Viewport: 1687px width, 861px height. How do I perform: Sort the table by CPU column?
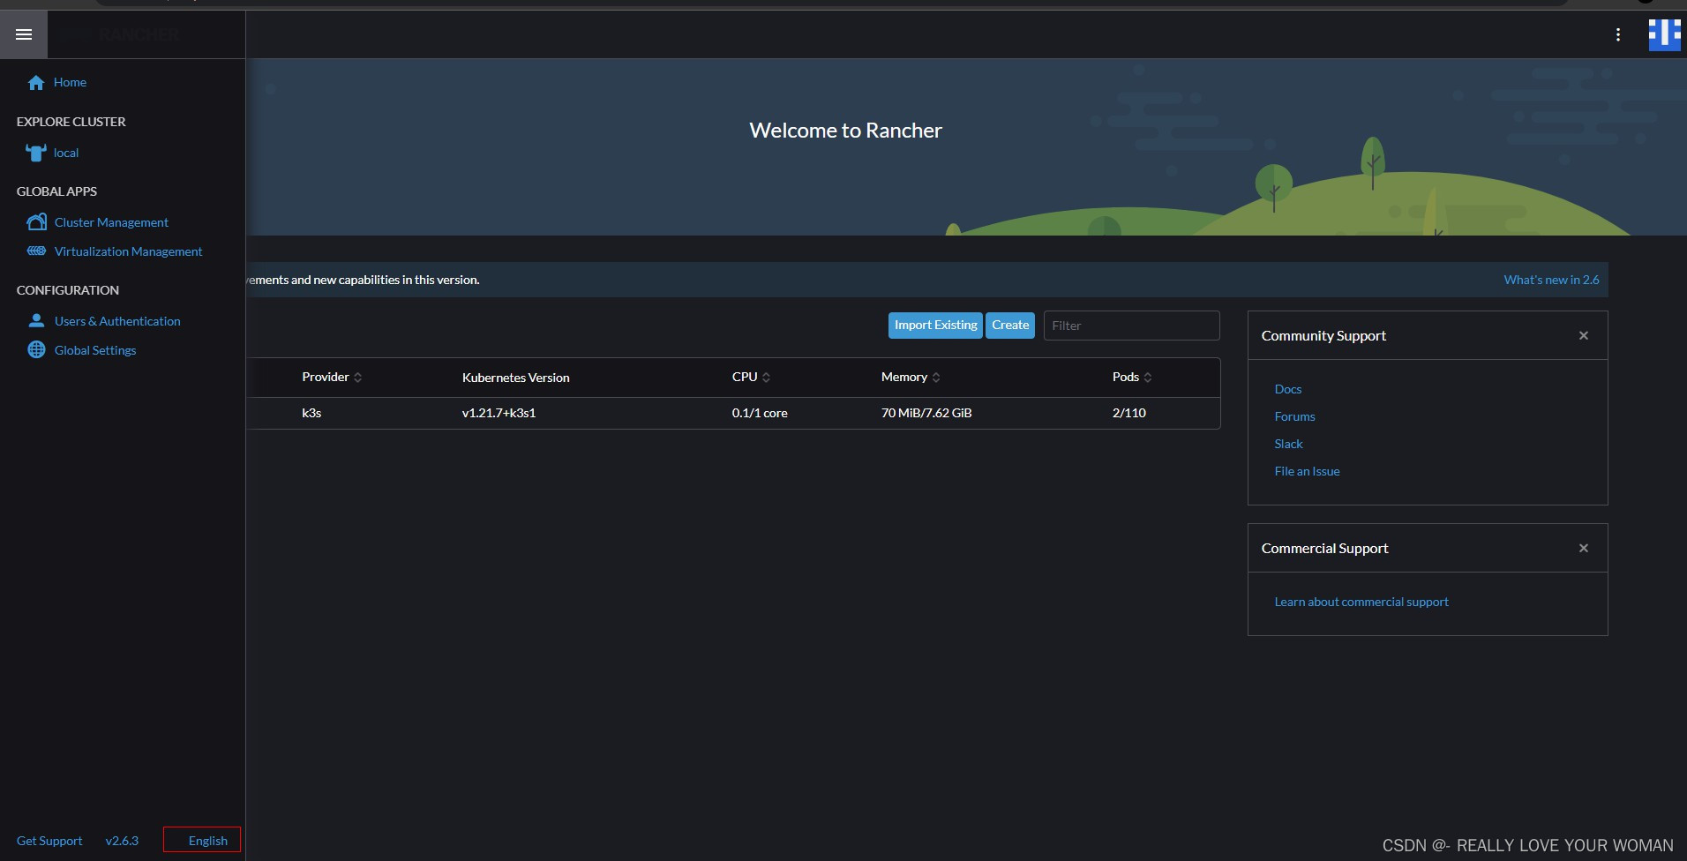pyautogui.click(x=751, y=377)
